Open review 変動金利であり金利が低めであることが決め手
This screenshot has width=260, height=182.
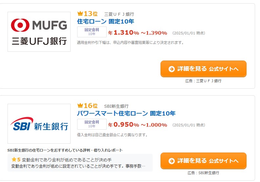pos(67,160)
